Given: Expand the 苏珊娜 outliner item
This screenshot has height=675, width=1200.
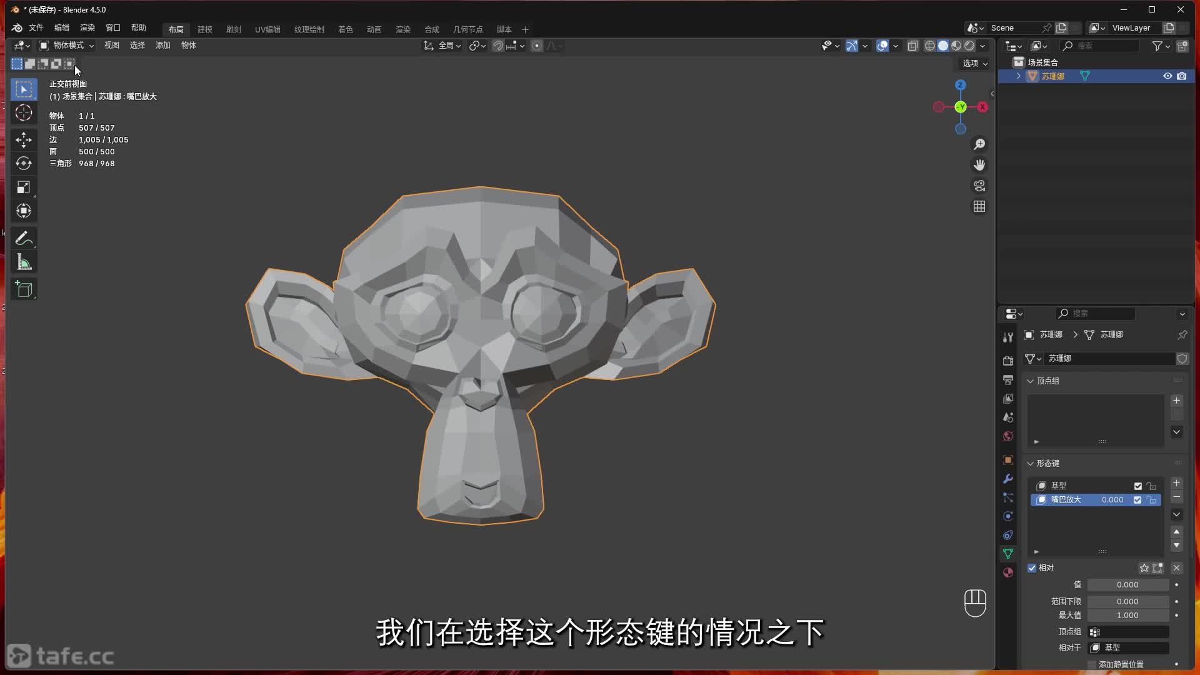Looking at the screenshot, I should [1018, 76].
